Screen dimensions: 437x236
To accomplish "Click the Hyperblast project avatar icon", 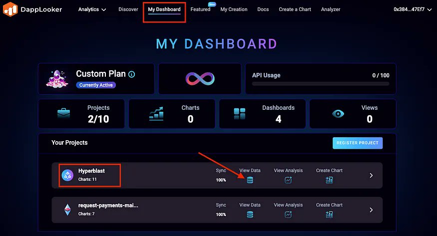I will point(67,175).
